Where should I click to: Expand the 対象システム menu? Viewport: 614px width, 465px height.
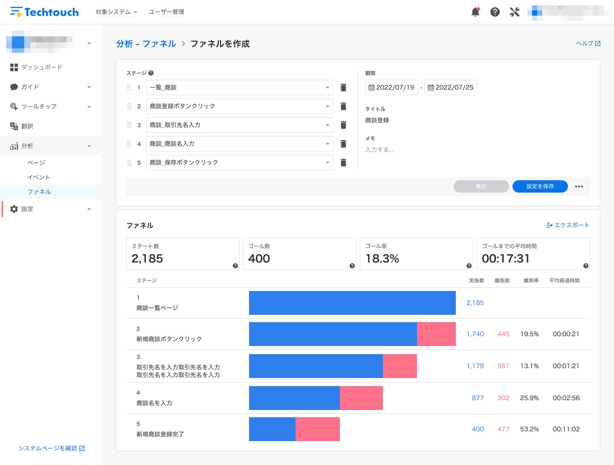(116, 12)
